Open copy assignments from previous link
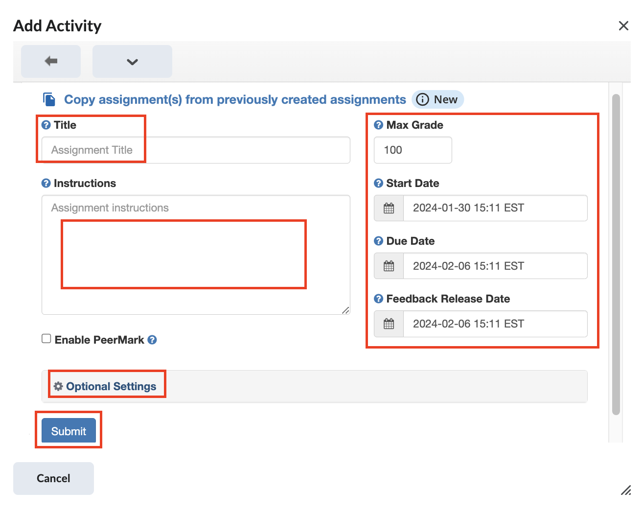The image size is (643, 514). (x=235, y=99)
